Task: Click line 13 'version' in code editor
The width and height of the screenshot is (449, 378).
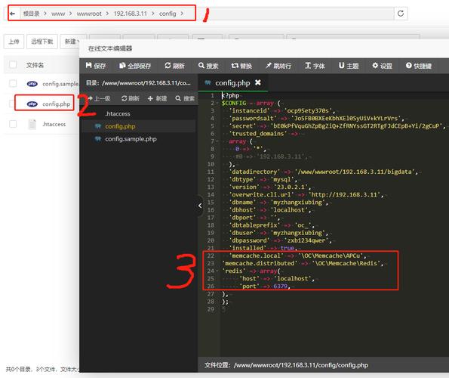Action: tap(271, 187)
